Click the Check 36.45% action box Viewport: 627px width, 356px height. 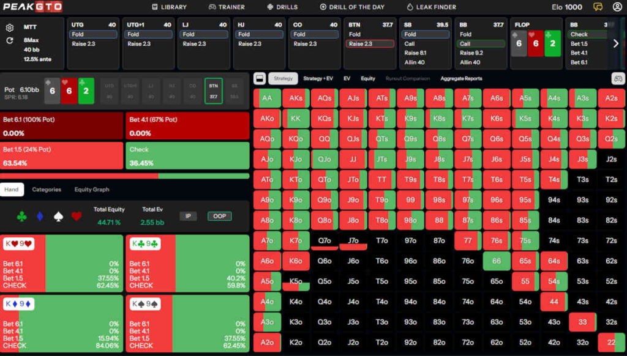(187, 155)
